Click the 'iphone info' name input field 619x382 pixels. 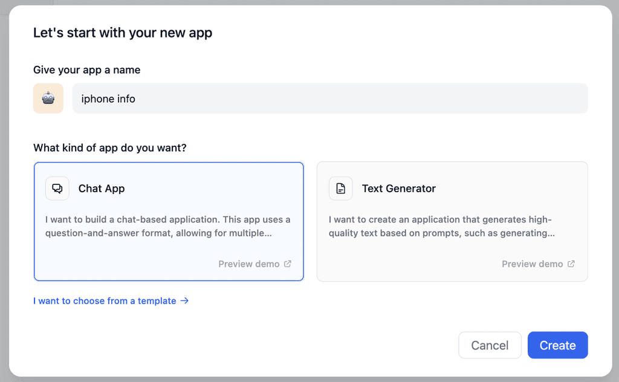tap(330, 98)
